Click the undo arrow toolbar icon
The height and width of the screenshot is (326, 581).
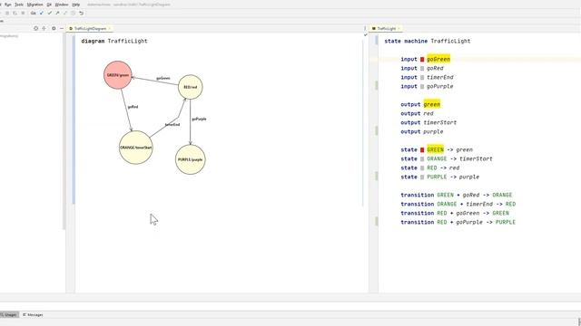81,13
